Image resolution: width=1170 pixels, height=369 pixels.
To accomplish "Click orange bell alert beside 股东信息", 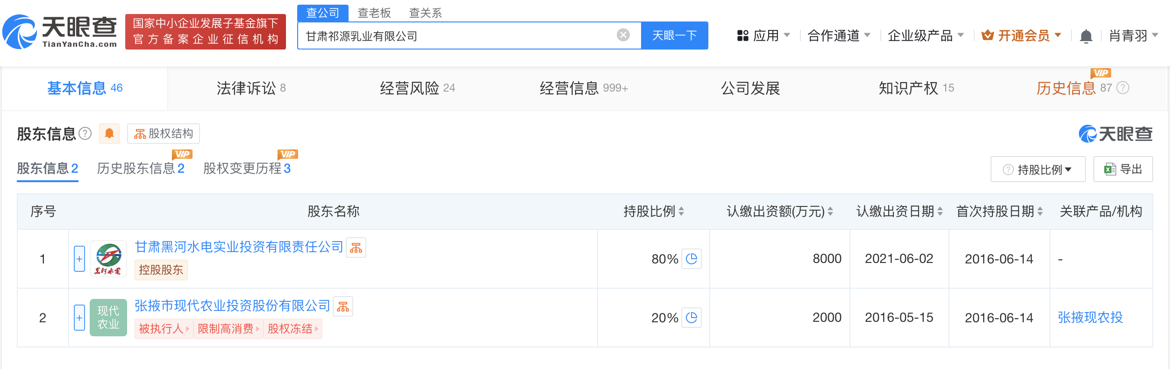I will coord(109,134).
